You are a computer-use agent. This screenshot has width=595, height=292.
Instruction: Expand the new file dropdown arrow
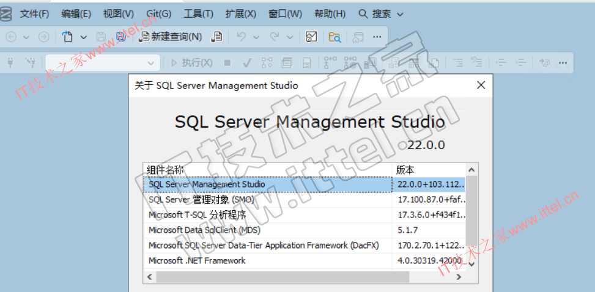(x=84, y=37)
